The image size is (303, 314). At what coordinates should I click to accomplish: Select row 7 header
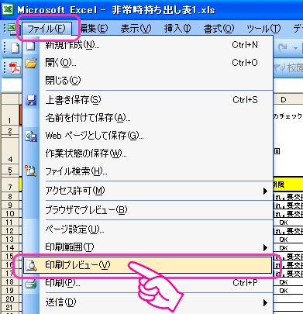(x=10, y=185)
